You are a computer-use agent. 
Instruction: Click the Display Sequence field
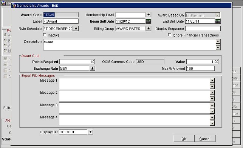pos(203,29)
